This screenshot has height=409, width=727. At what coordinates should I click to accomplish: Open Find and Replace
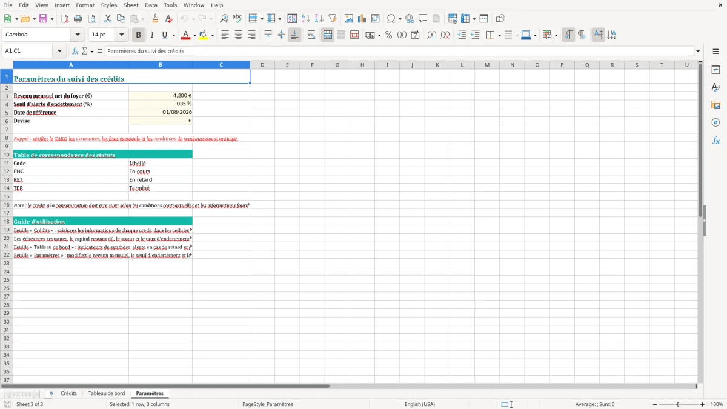(x=224, y=19)
